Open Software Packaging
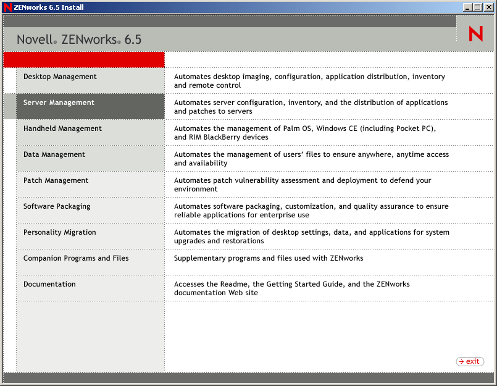Image resolution: width=497 pixels, height=386 pixels. pyautogui.click(x=56, y=207)
